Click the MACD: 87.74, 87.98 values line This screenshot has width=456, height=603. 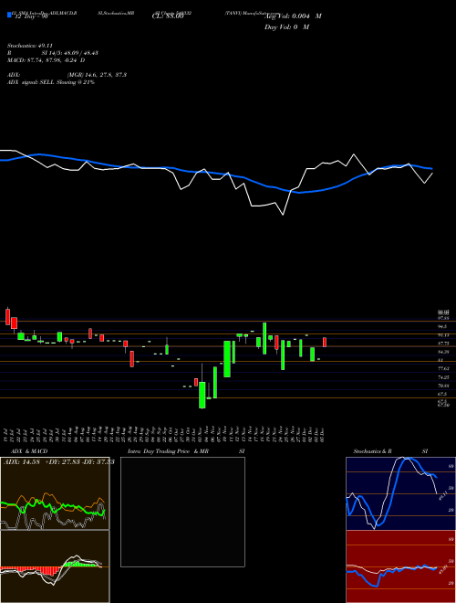[47, 60]
